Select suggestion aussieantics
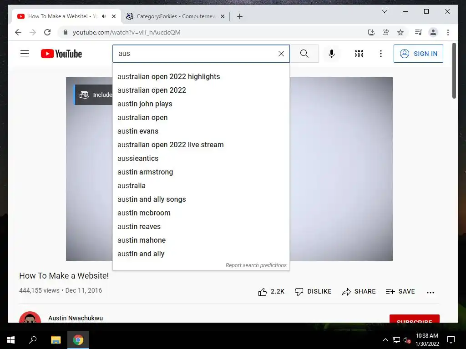The width and height of the screenshot is (466, 349). [201, 159]
